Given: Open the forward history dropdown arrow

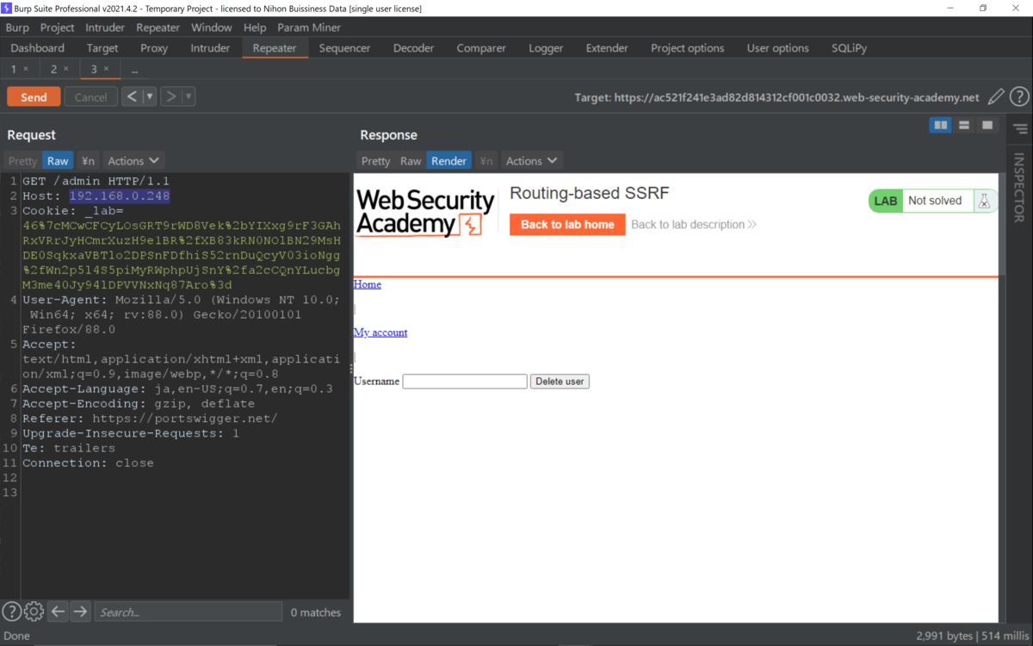Looking at the screenshot, I should [189, 96].
